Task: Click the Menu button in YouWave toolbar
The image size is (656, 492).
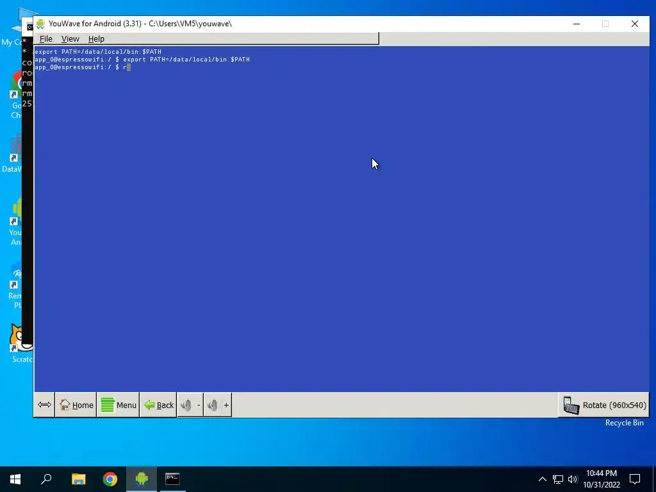Action: pyautogui.click(x=119, y=405)
